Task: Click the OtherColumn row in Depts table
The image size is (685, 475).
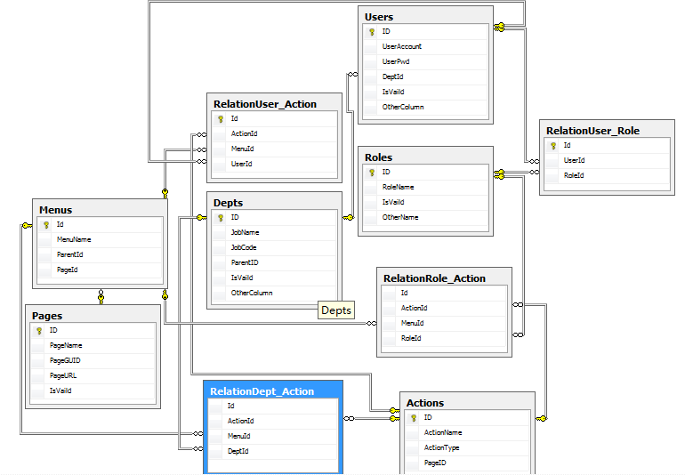Action: 274,294
